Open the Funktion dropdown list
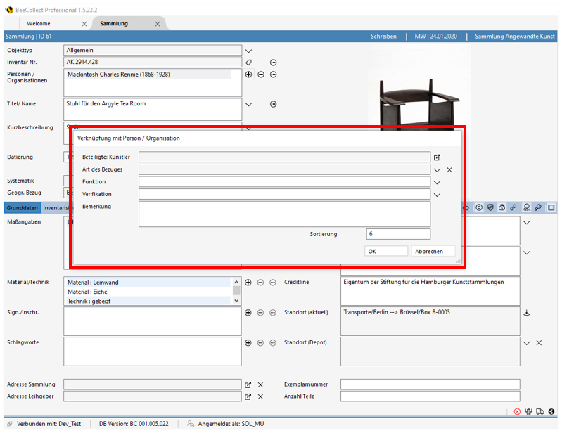562x433 pixels. tap(437, 182)
